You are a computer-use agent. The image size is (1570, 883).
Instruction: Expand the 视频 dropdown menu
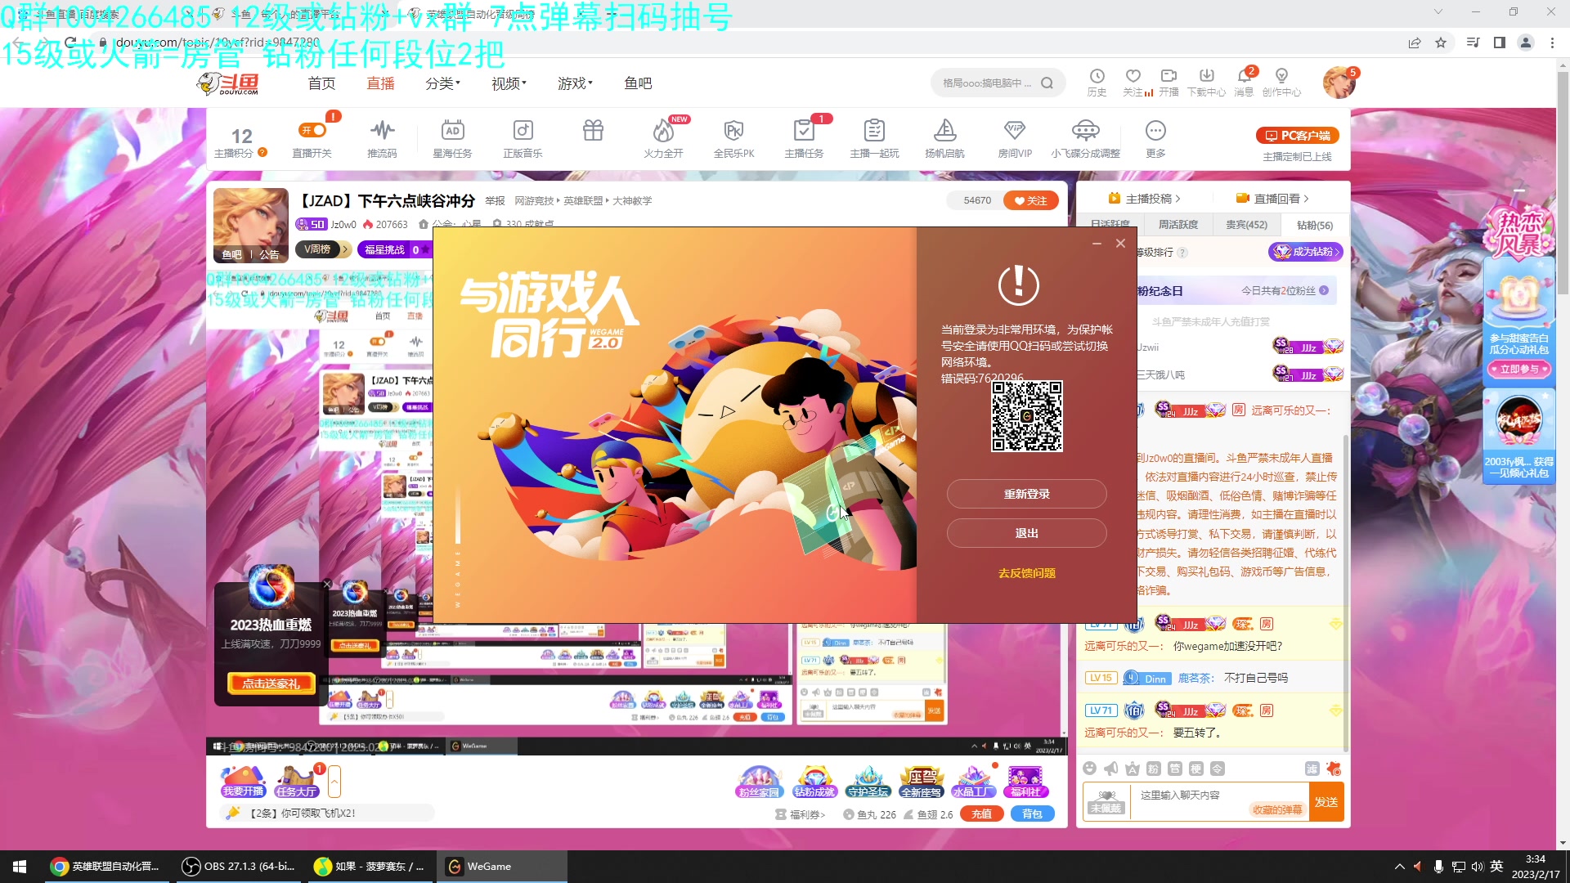pyautogui.click(x=509, y=83)
